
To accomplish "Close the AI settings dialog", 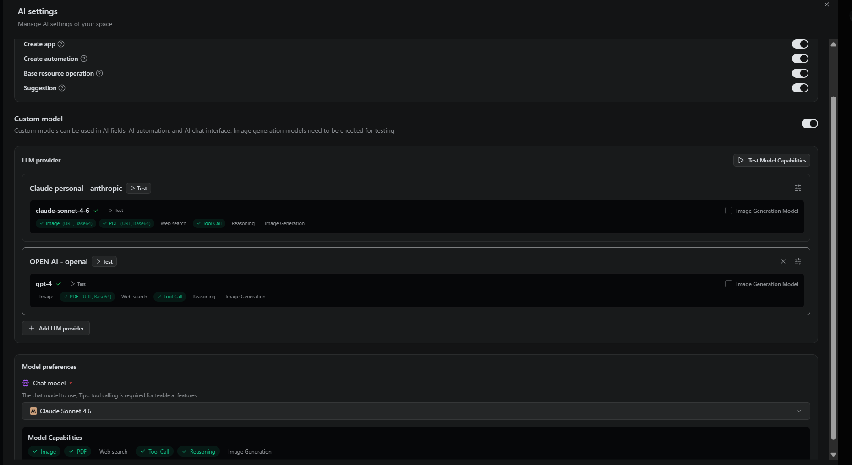I will coord(827,5).
